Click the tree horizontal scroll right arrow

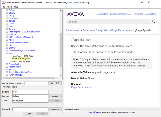click(x=58, y=78)
